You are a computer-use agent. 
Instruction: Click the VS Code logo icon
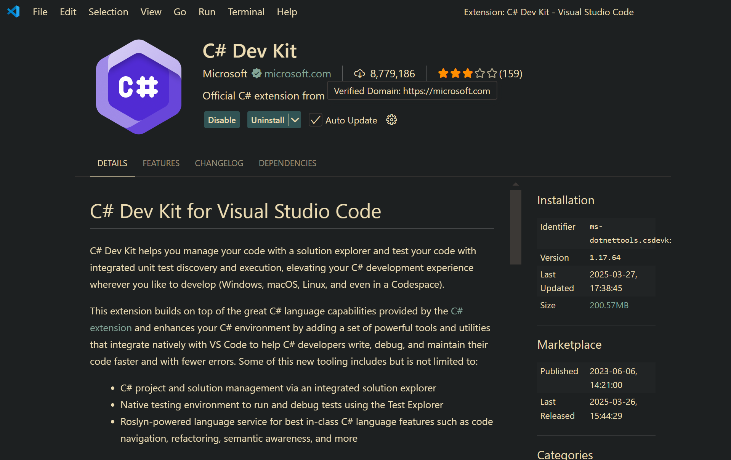13,11
